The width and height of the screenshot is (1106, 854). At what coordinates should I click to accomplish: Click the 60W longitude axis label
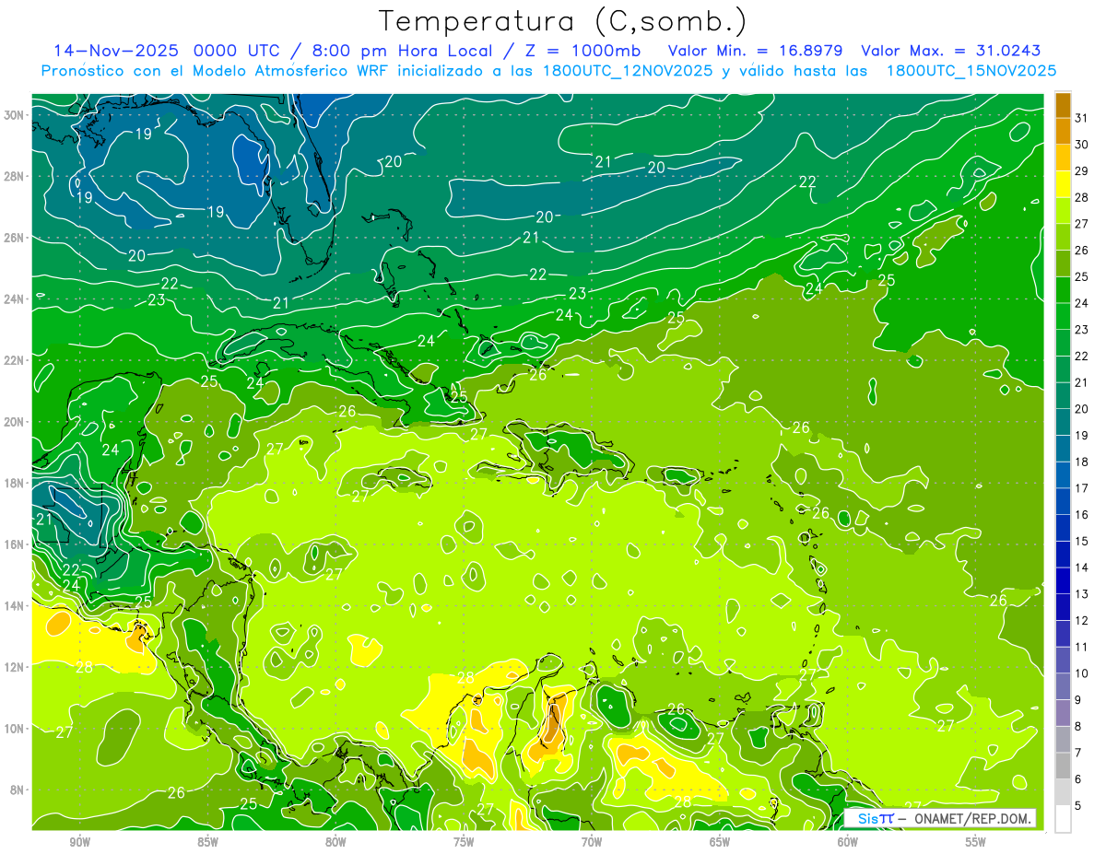click(x=848, y=842)
